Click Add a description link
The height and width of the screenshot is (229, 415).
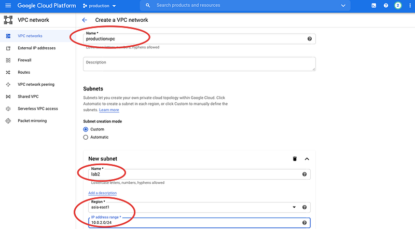pos(102,193)
